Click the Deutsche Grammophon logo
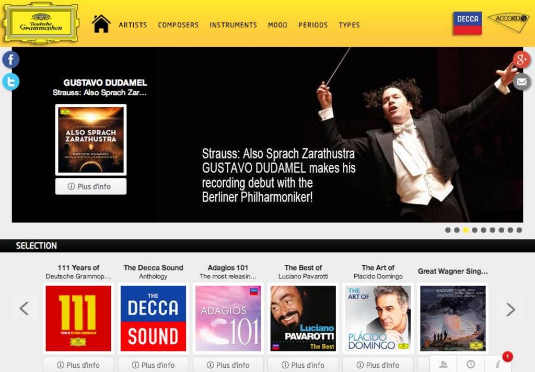 coord(41,24)
